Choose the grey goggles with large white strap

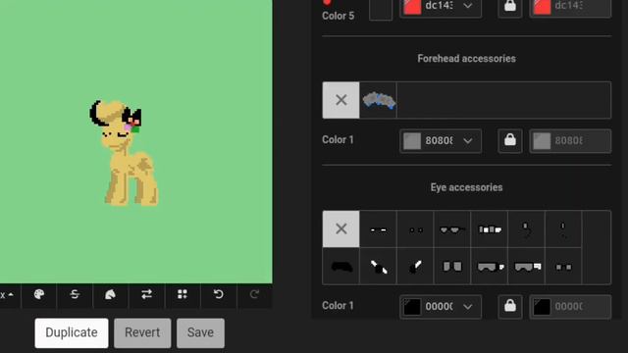[526, 266]
